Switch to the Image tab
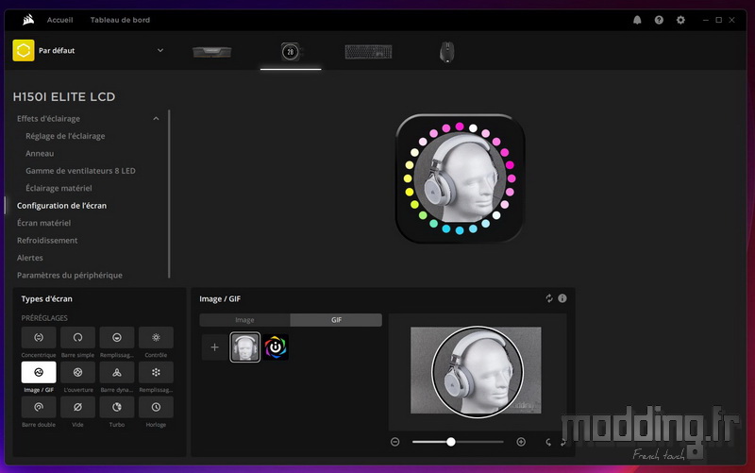Screen dimensions: 755x473 pyautogui.click(x=244, y=320)
